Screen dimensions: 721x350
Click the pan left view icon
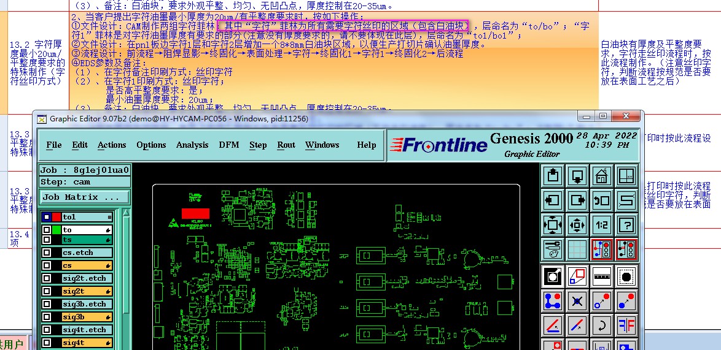click(x=553, y=200)
